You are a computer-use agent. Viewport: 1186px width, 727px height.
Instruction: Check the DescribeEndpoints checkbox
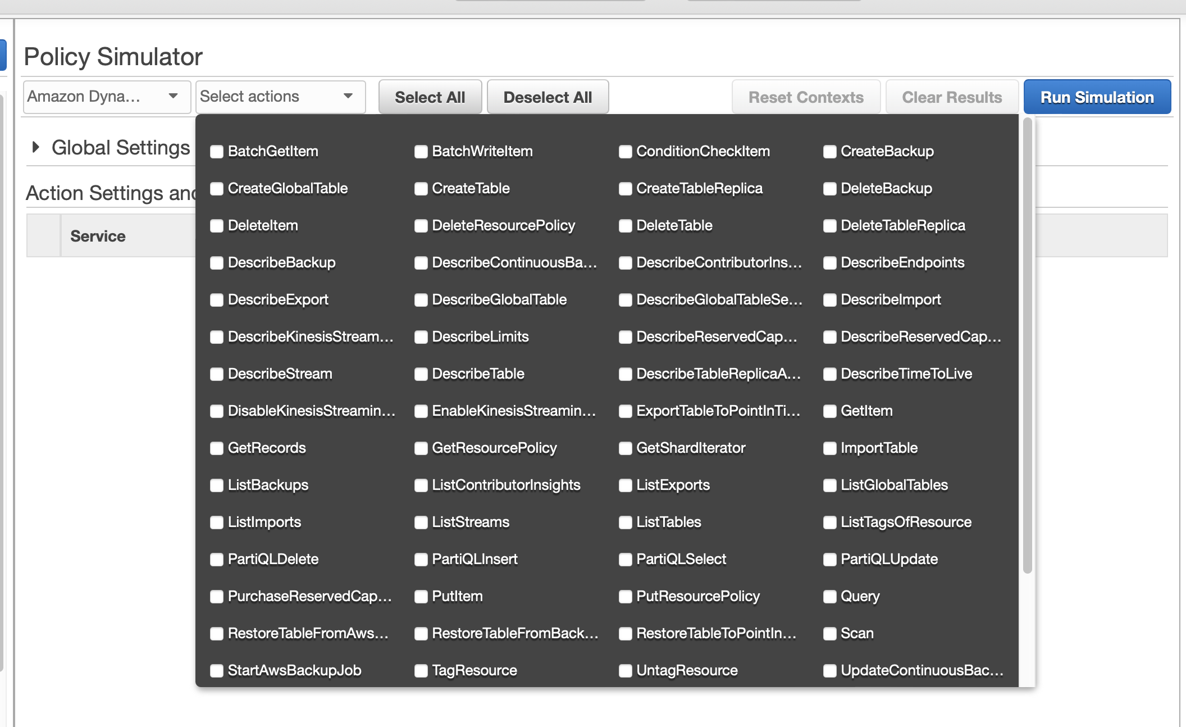pos(830,263)
